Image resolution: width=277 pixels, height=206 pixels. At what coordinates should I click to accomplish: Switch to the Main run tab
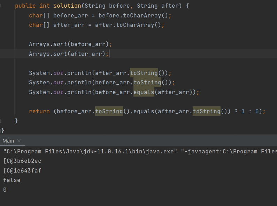tap(8, 141)
